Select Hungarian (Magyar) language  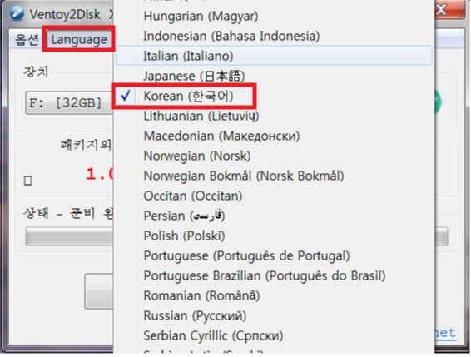click(274, 16)
